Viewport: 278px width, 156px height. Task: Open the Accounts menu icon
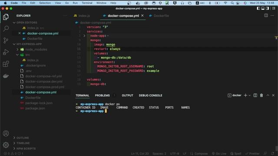(x=6, y=133)
